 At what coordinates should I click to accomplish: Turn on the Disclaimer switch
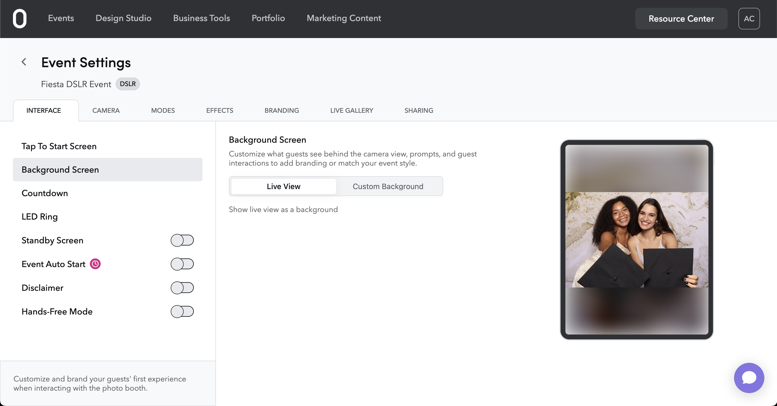[x=182, y=288]
